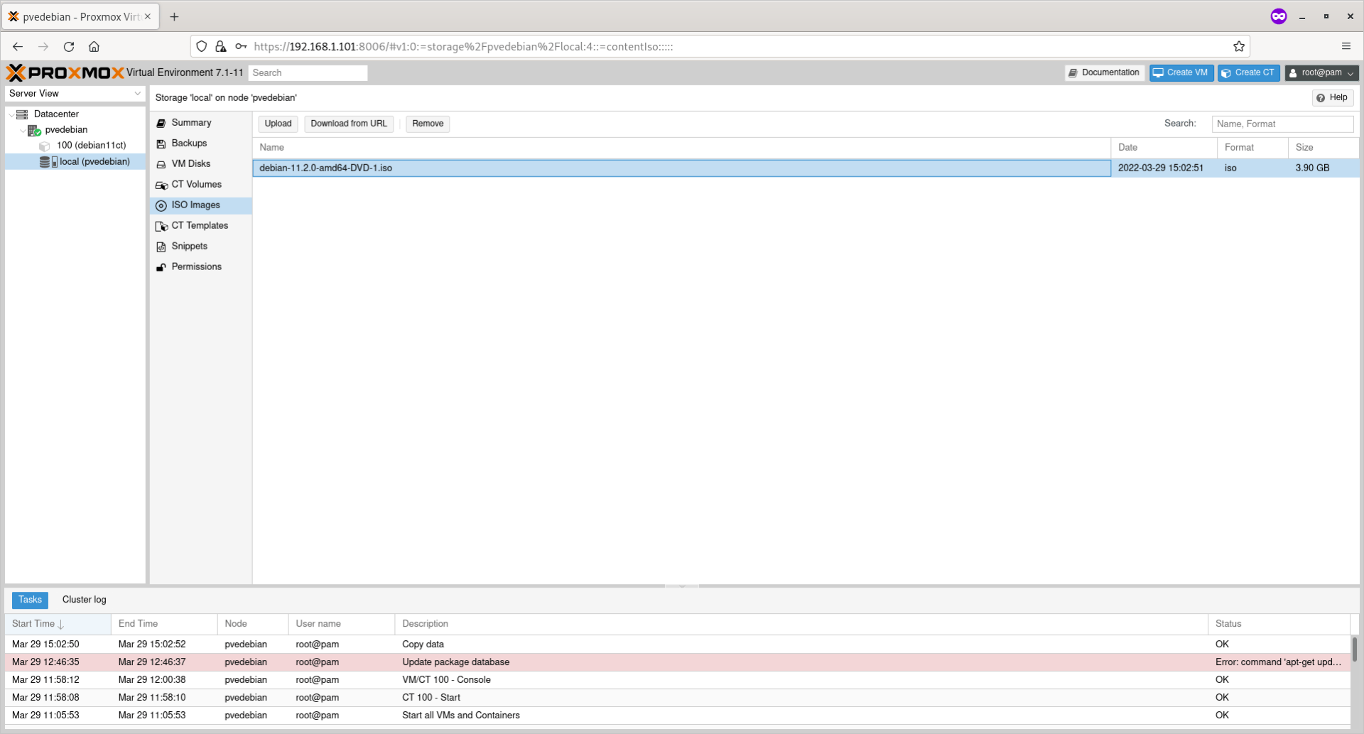Viewport: 1364px width, 734px height.
Task: View the VM Disks section
Action: (x=190, y=163)
